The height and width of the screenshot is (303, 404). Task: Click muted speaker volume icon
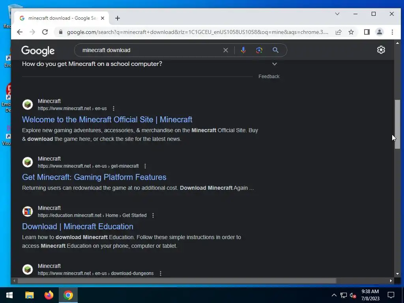click(x=353, y=295)
